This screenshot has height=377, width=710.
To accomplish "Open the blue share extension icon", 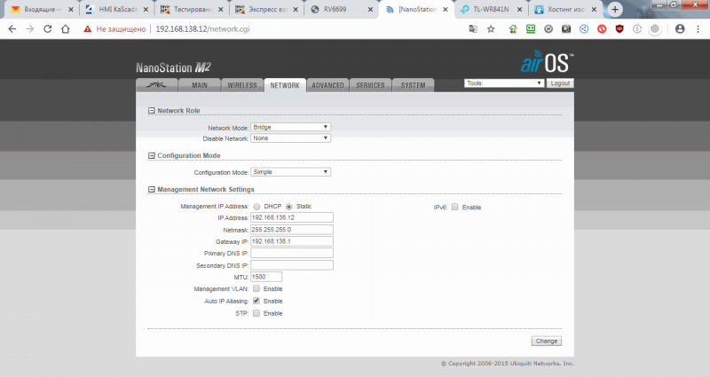I will click(x=584, y=29).
